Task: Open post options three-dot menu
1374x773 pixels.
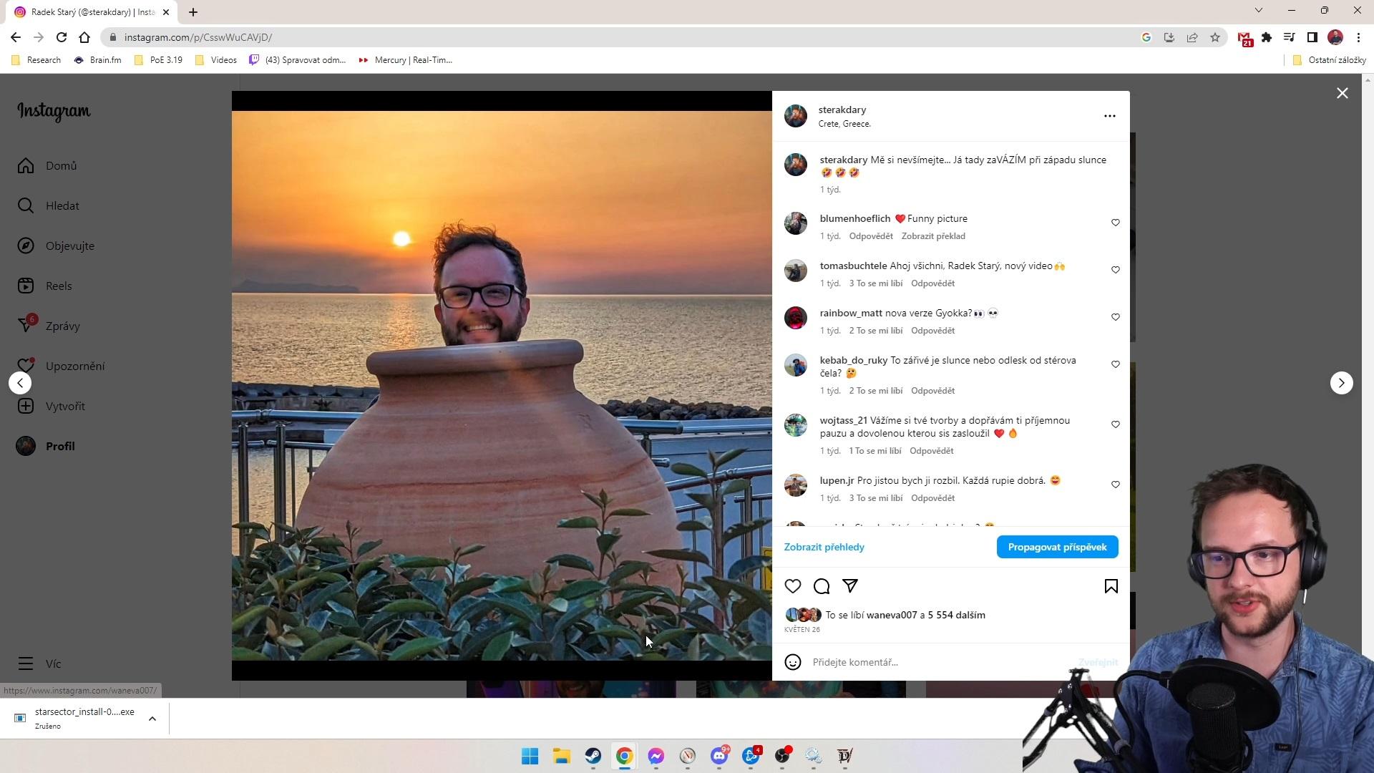Action: (1110, 116)
